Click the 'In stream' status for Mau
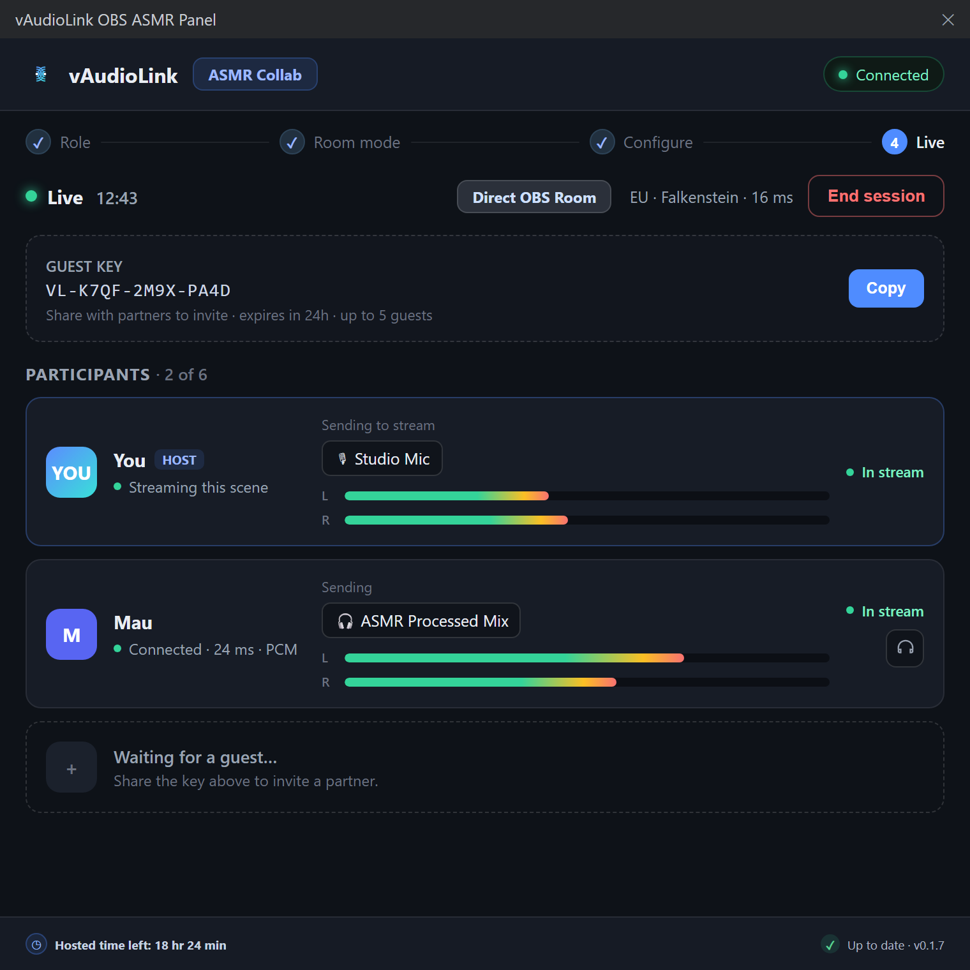The width and height of the screenshot is (970, 970). tap(885, 611)
